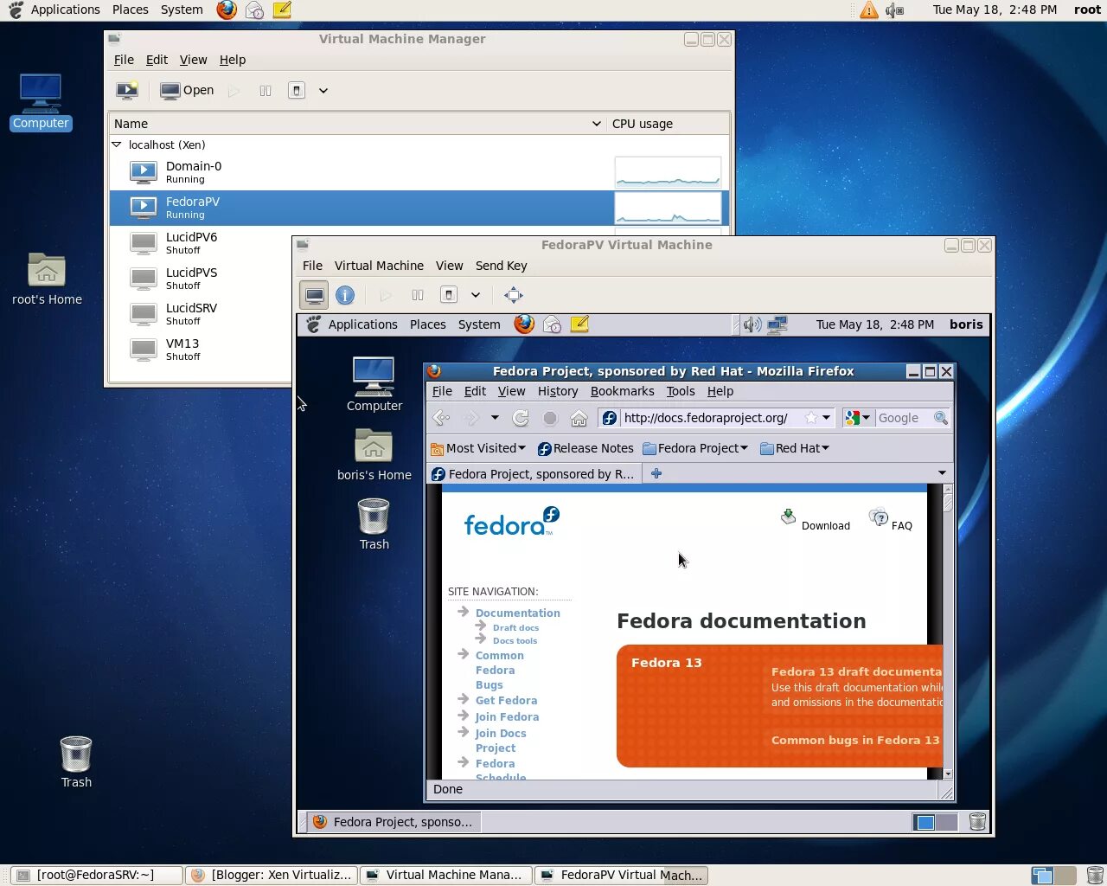
Task: Click the Firefox back arrow
Action: click(x=441, y=418)
